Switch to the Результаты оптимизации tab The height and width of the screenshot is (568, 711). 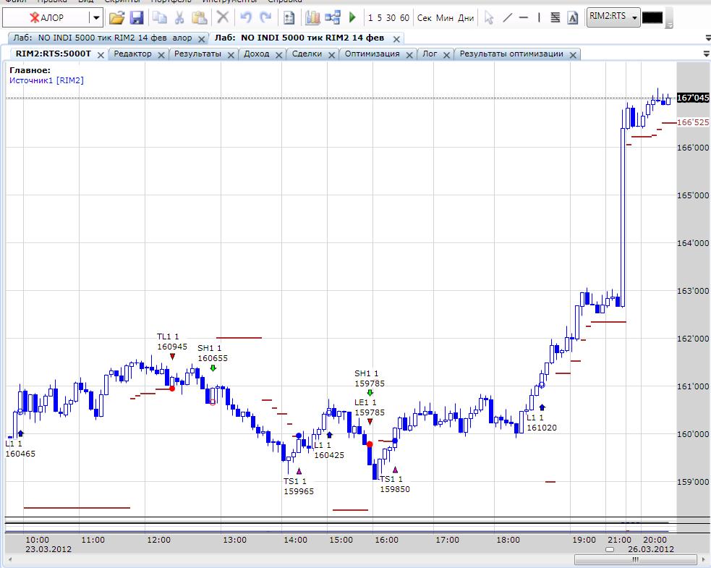(511, 54)
